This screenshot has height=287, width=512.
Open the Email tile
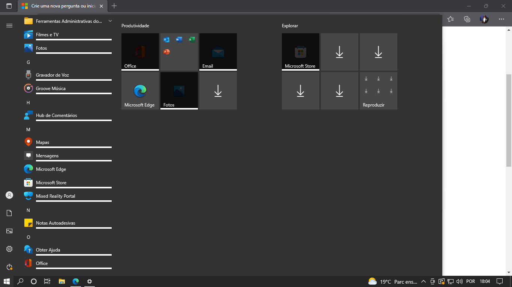coord(218,52)
